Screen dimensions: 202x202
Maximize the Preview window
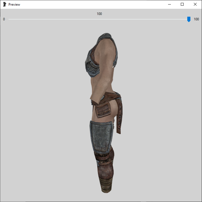tap(182, 4)
